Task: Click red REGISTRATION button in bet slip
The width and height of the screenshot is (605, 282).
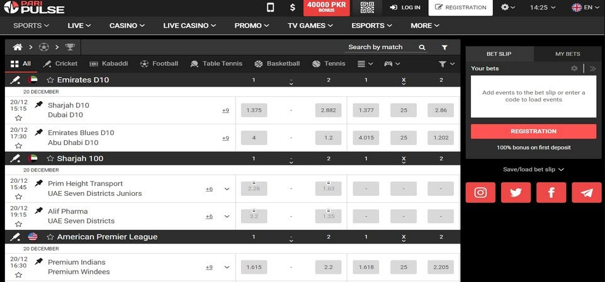Action: point(534,131)
